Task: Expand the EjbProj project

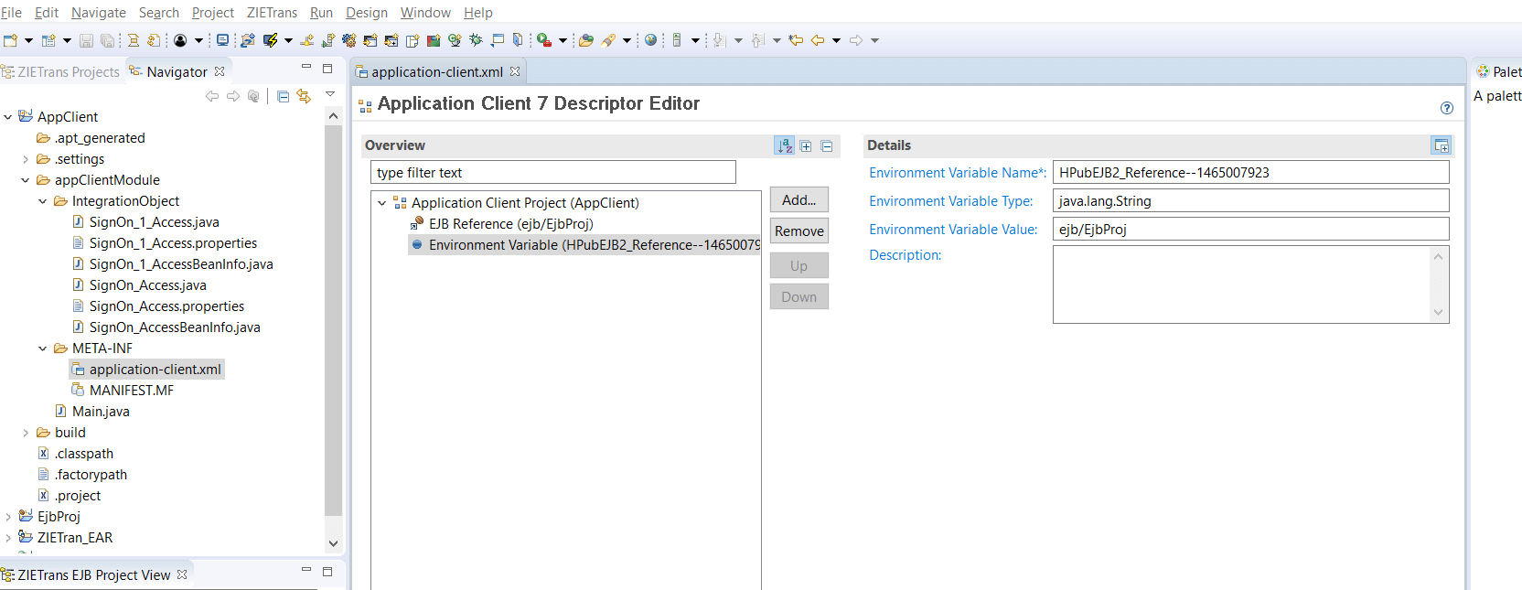Action: coord(8,517)
